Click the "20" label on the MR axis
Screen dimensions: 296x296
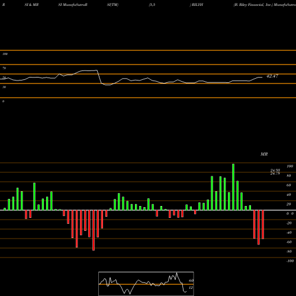point(289,204)
